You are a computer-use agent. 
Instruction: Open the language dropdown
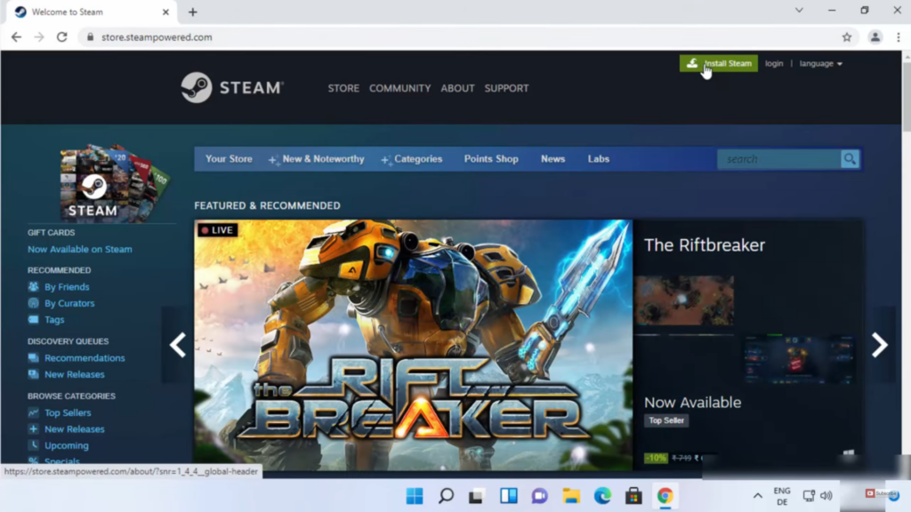pos(820,63)
